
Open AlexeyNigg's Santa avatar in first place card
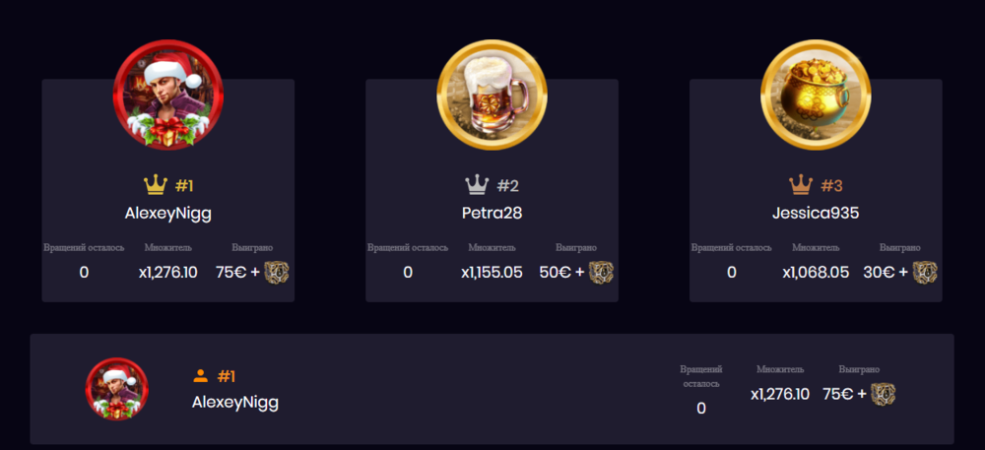[167, 96]
